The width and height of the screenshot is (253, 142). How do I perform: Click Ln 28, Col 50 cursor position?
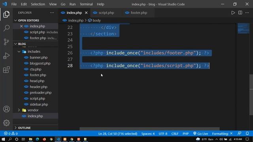point(118,134)
